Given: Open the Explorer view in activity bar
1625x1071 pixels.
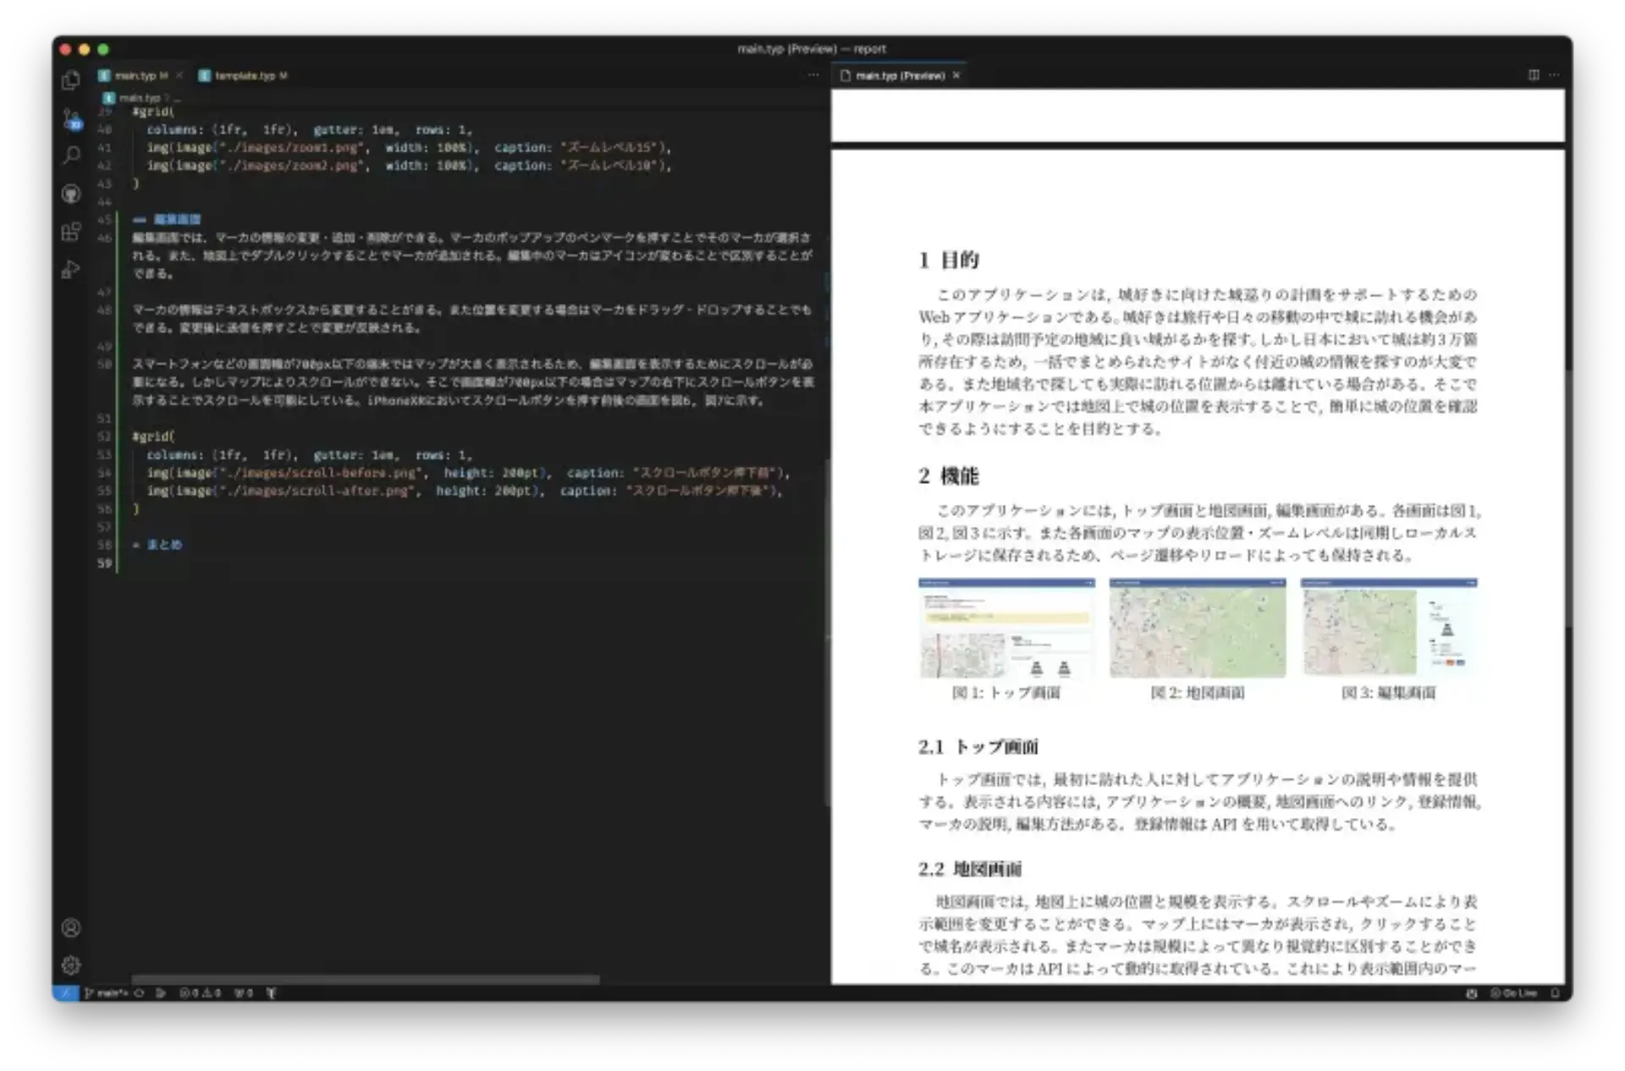Looking at the screenshot, I should 71,80.
